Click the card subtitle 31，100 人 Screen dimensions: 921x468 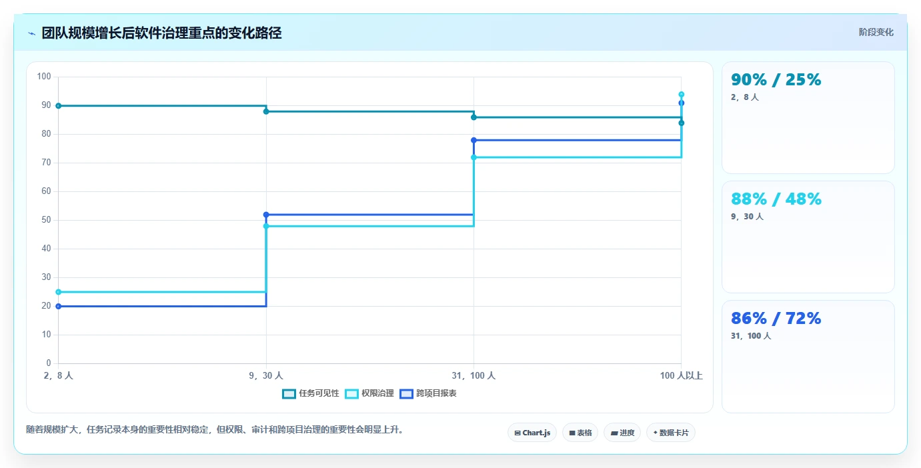pyautogui.click(x=751, y=336)
